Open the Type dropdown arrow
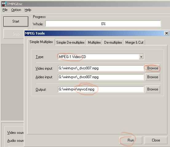The width and height of the screenshot is (170, 147). click(141, 57)
